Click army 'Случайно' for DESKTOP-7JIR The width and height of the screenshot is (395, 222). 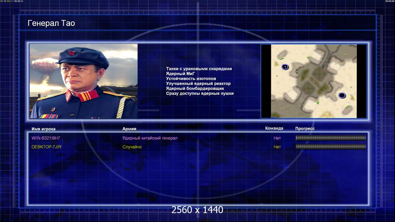(132, 147)
